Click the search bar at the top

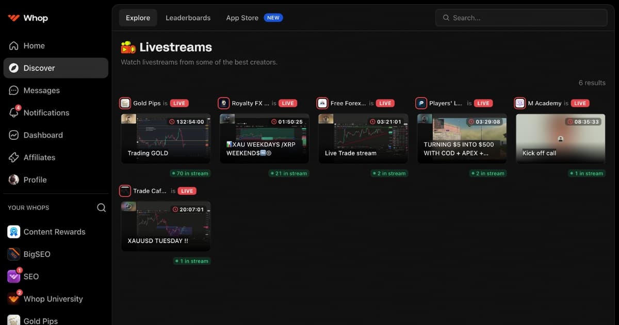click(521, 17)
